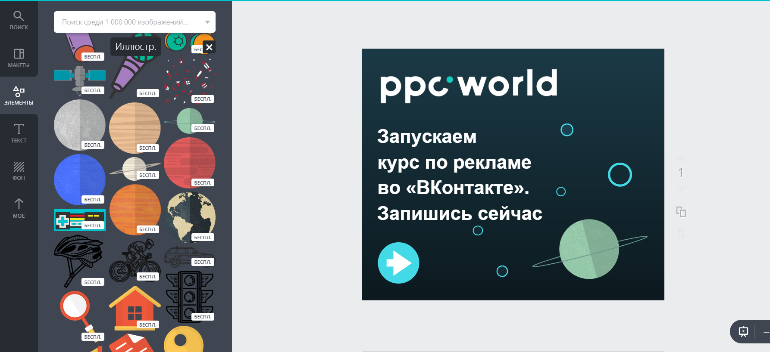Click the arrow play button on canvas
Screen dimensions: 770x352
398,263
